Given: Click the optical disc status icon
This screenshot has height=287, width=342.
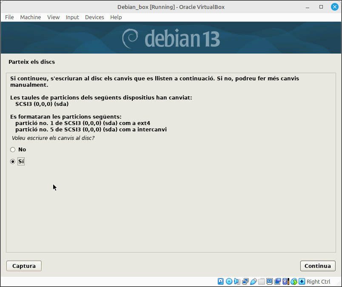Looking at the screenshot, I should (229, 281).
